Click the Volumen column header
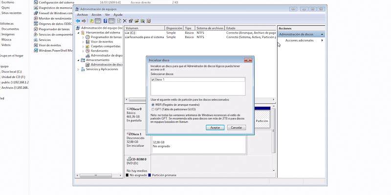Viewport: 391px width, 195px height. pyautogui.click(x=145, y=28)
